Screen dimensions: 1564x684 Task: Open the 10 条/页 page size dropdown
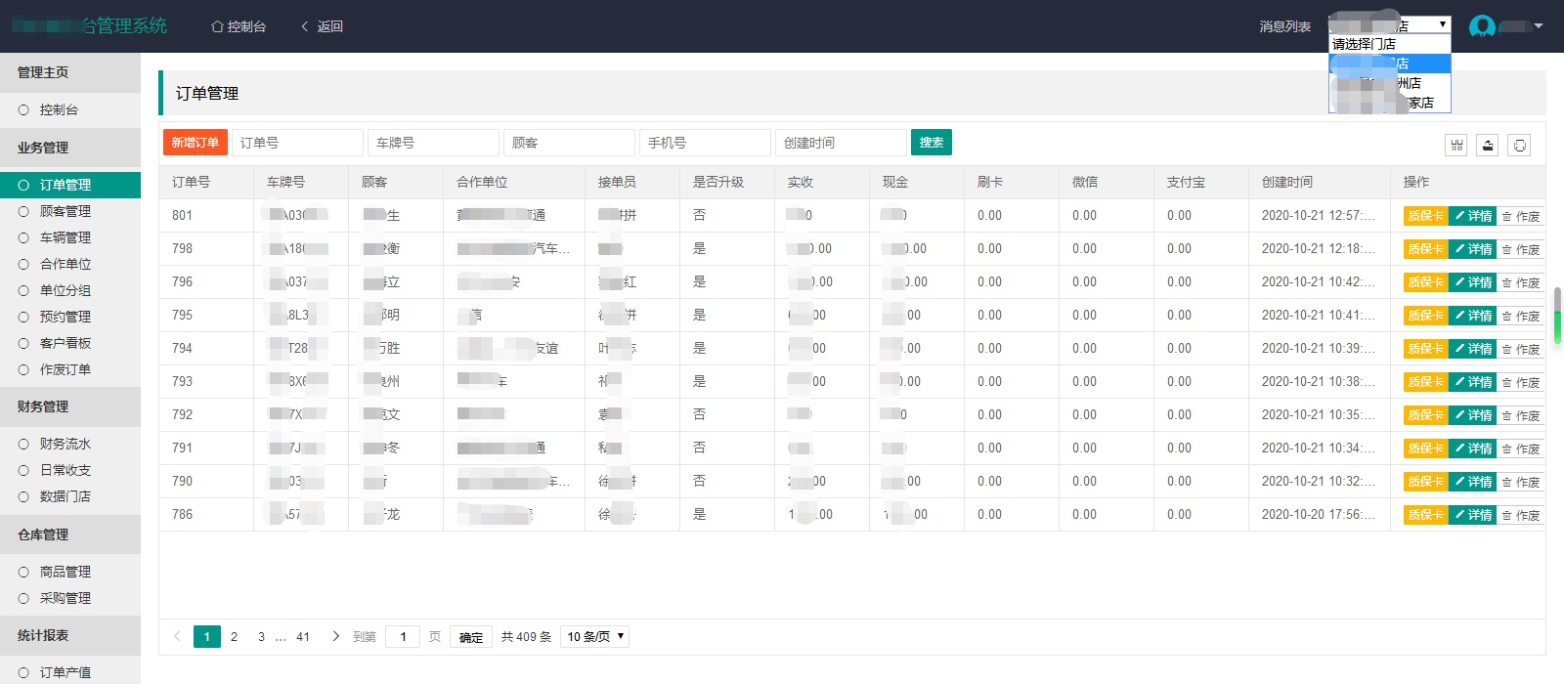coord(595,636)
